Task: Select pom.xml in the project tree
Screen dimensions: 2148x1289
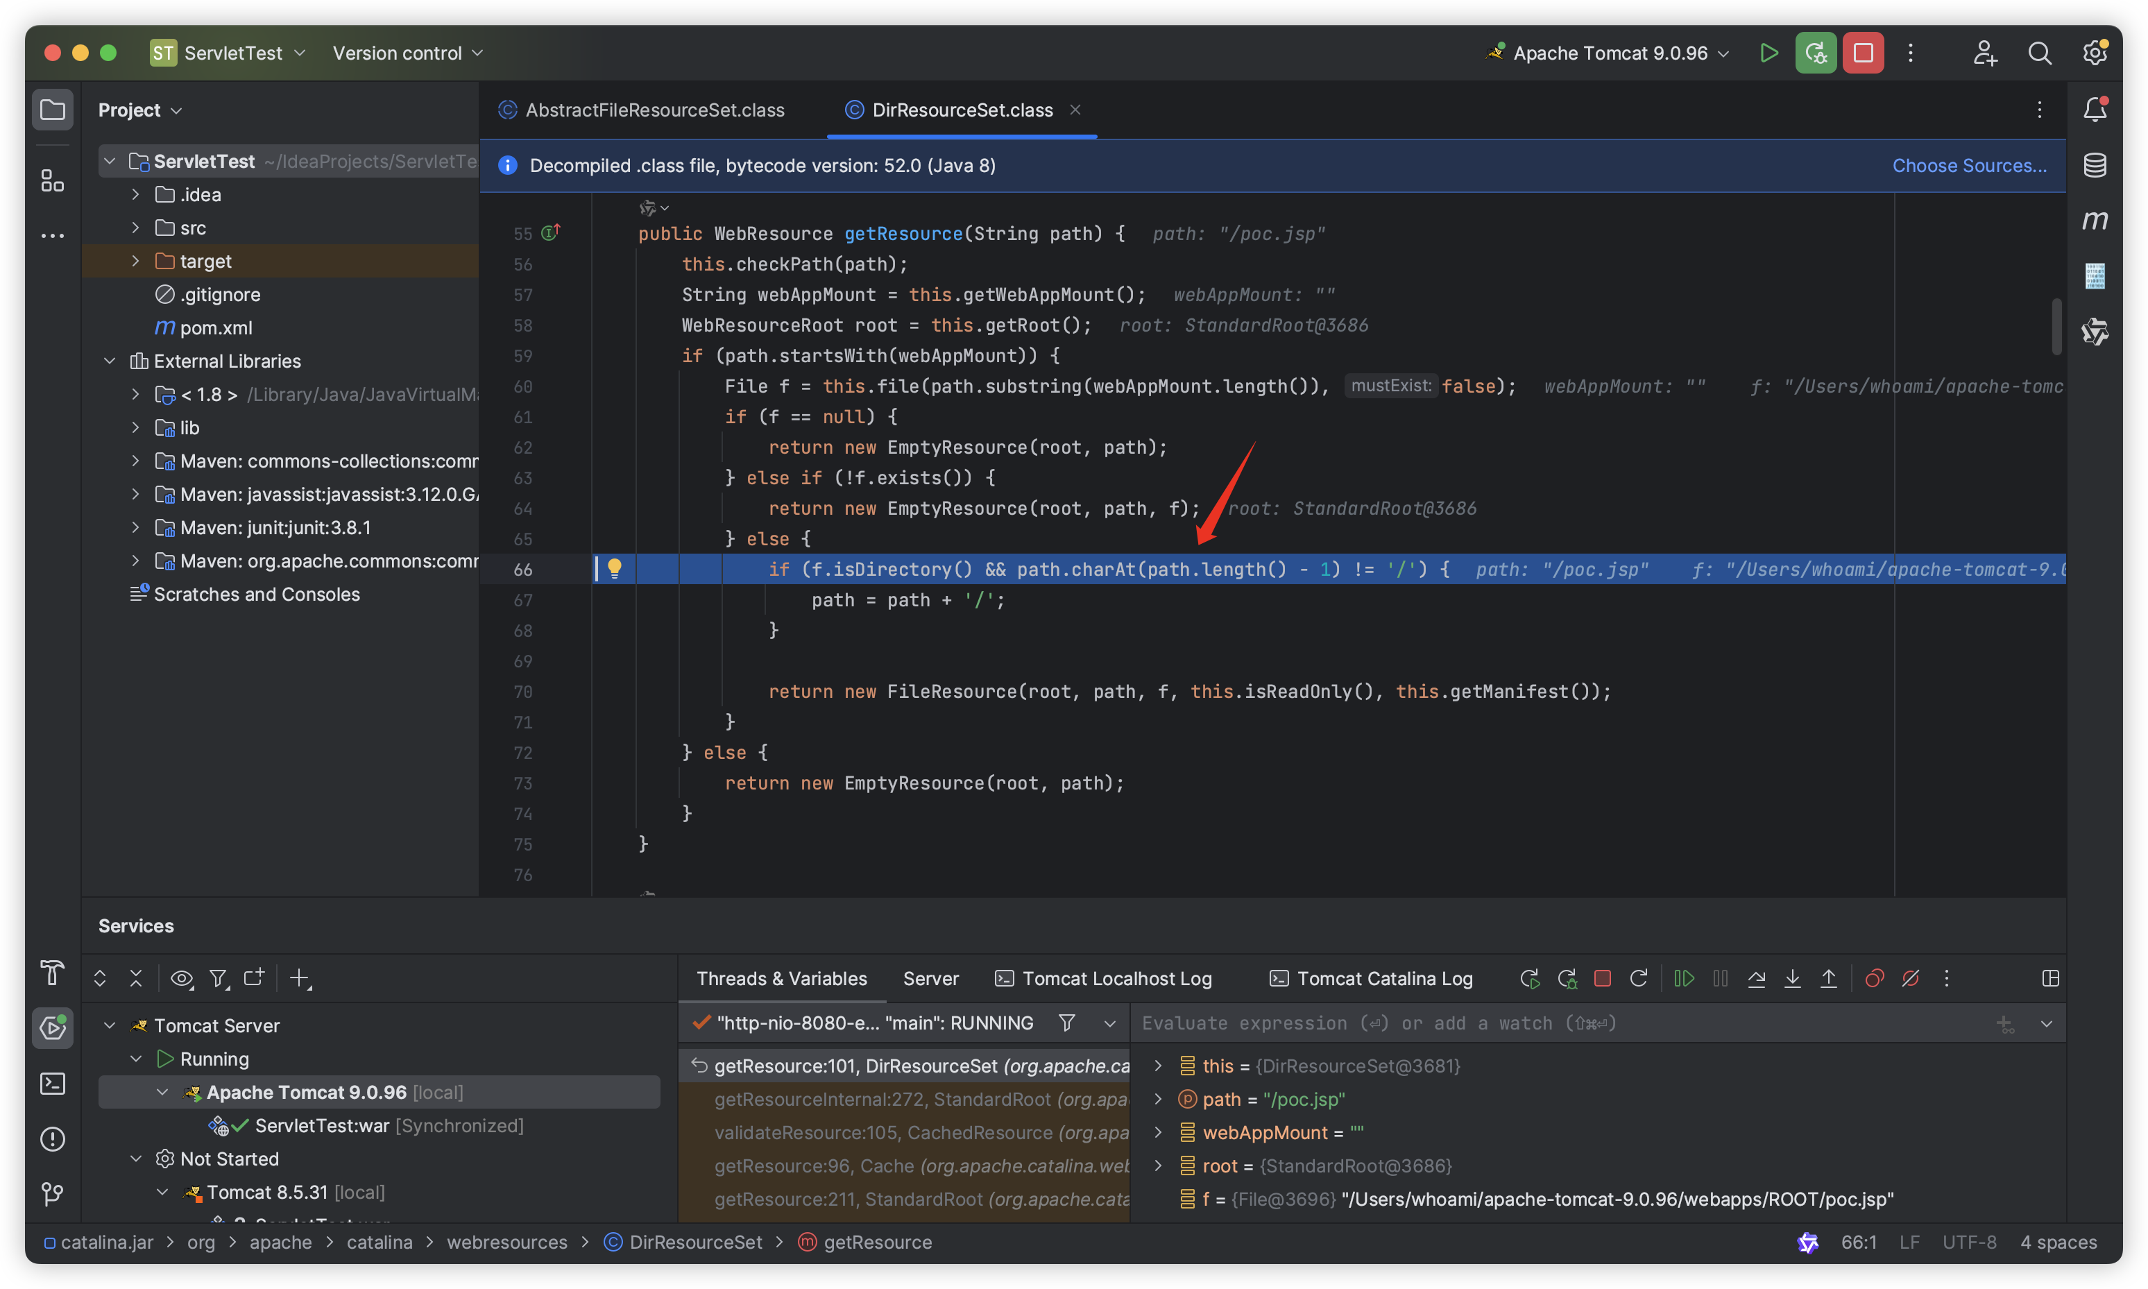Action: point(215,327)
